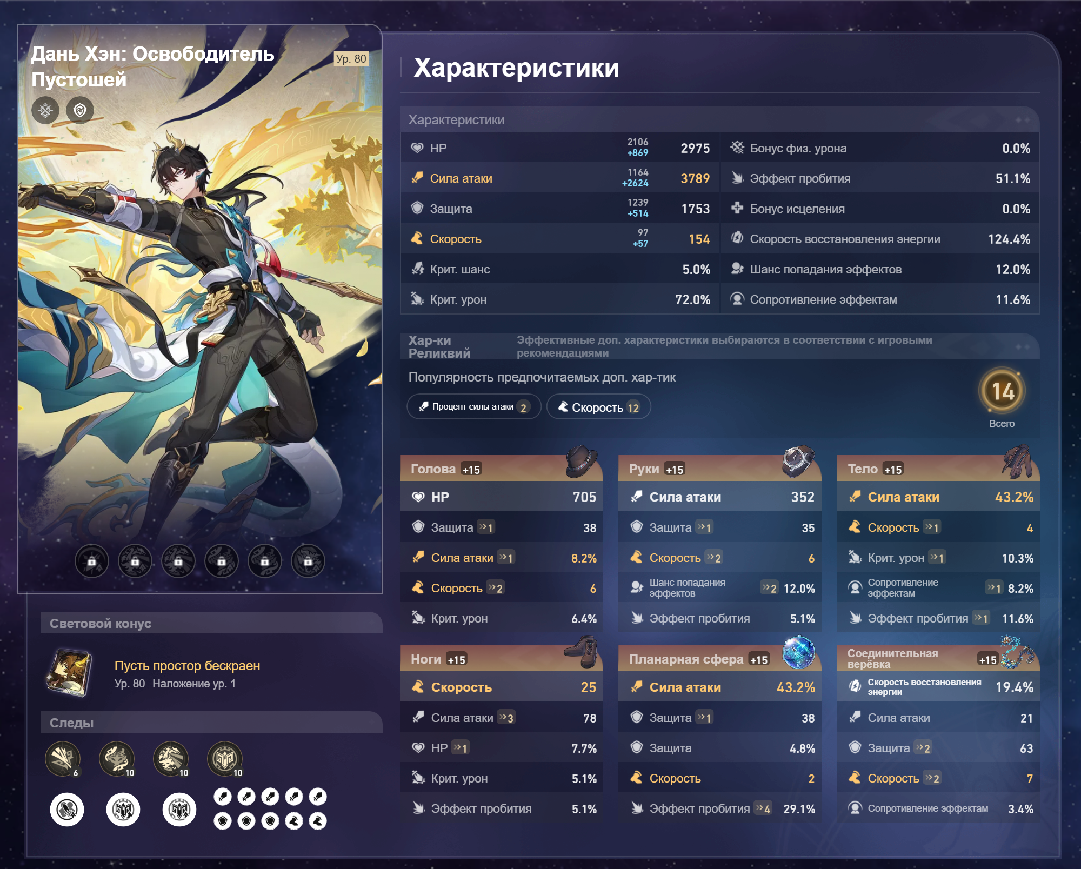The height and width of the screenshot is (869, 1081).
Task: Select the Бонус физ. урона icon
Action: click(737, 148)
